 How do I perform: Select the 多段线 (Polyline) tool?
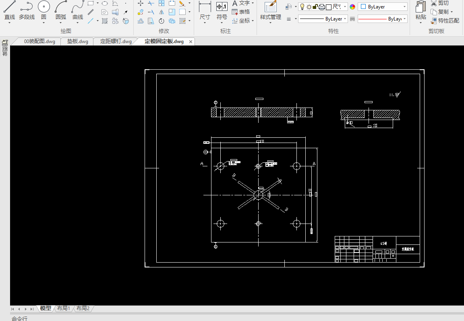click(x=27, y=7)
